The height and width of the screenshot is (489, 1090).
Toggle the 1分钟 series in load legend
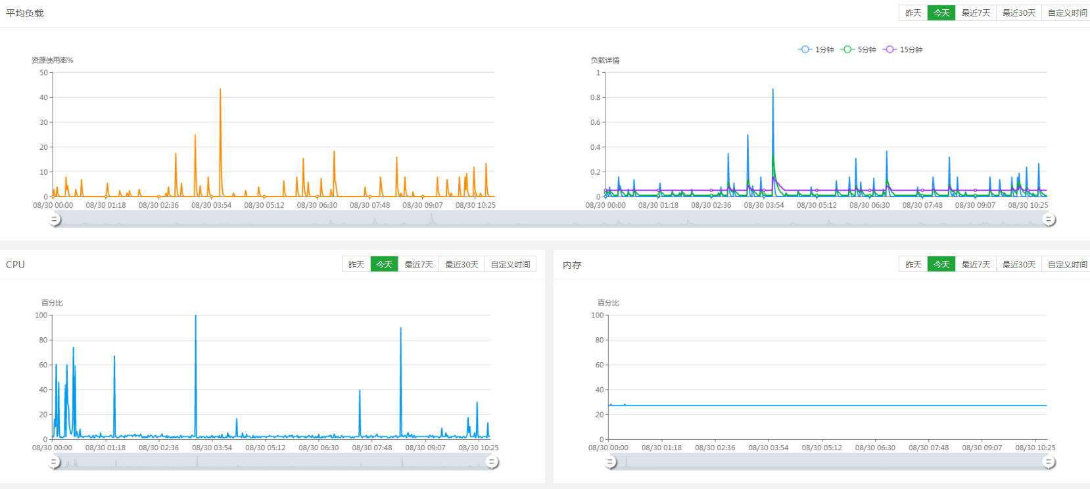[x=816, y=49]
